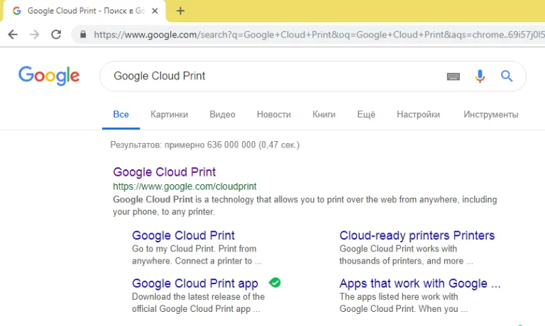Open the Настройки menu

pyautogui.click(x=419, y=114)
